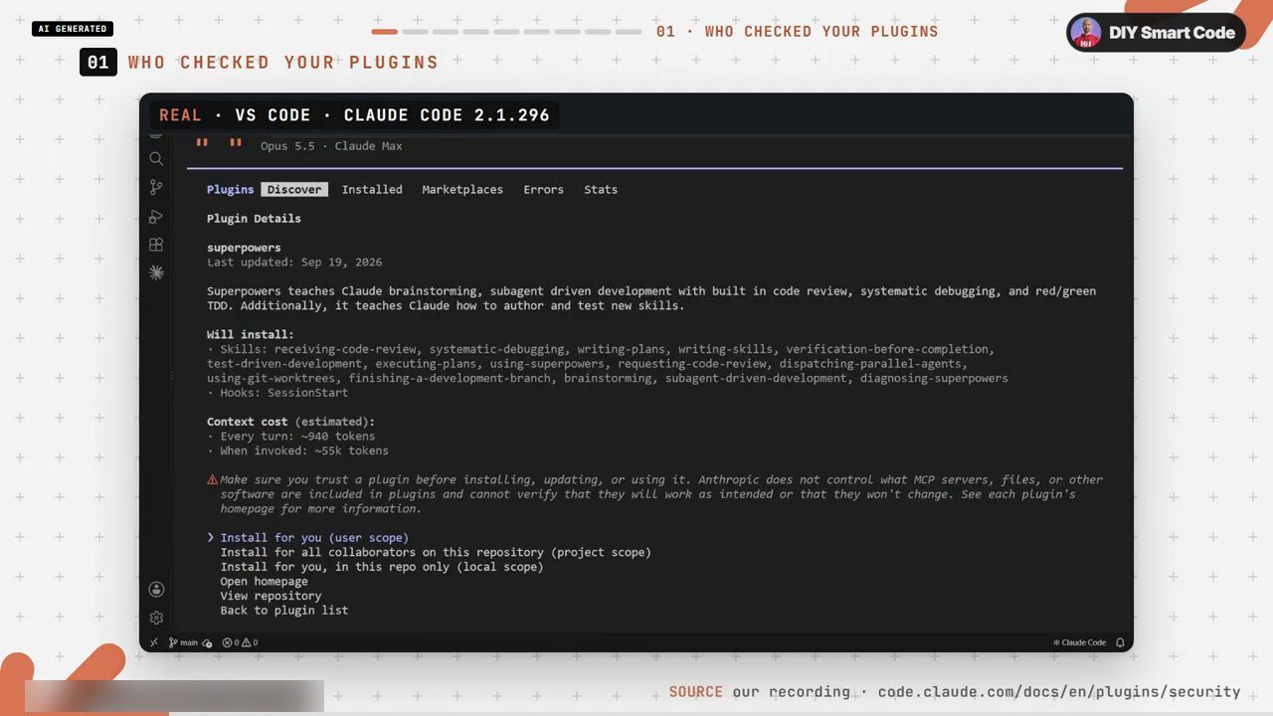Click the Every turn: ~940 tokens line
1273x716 pixels.
point(291,437)
